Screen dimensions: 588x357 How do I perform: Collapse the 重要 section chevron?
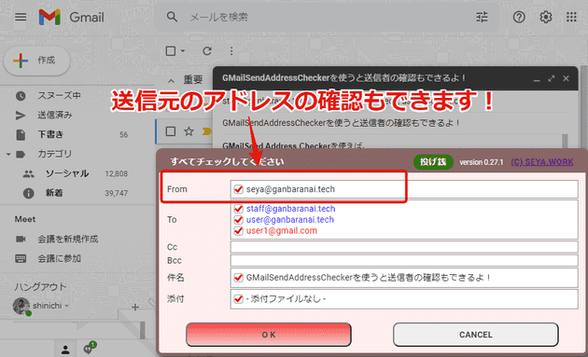171,80
